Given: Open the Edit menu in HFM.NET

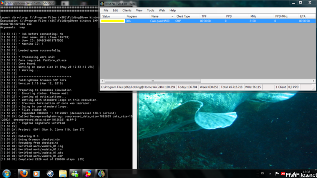Looking at the screenshot, I should coord(115,10).
